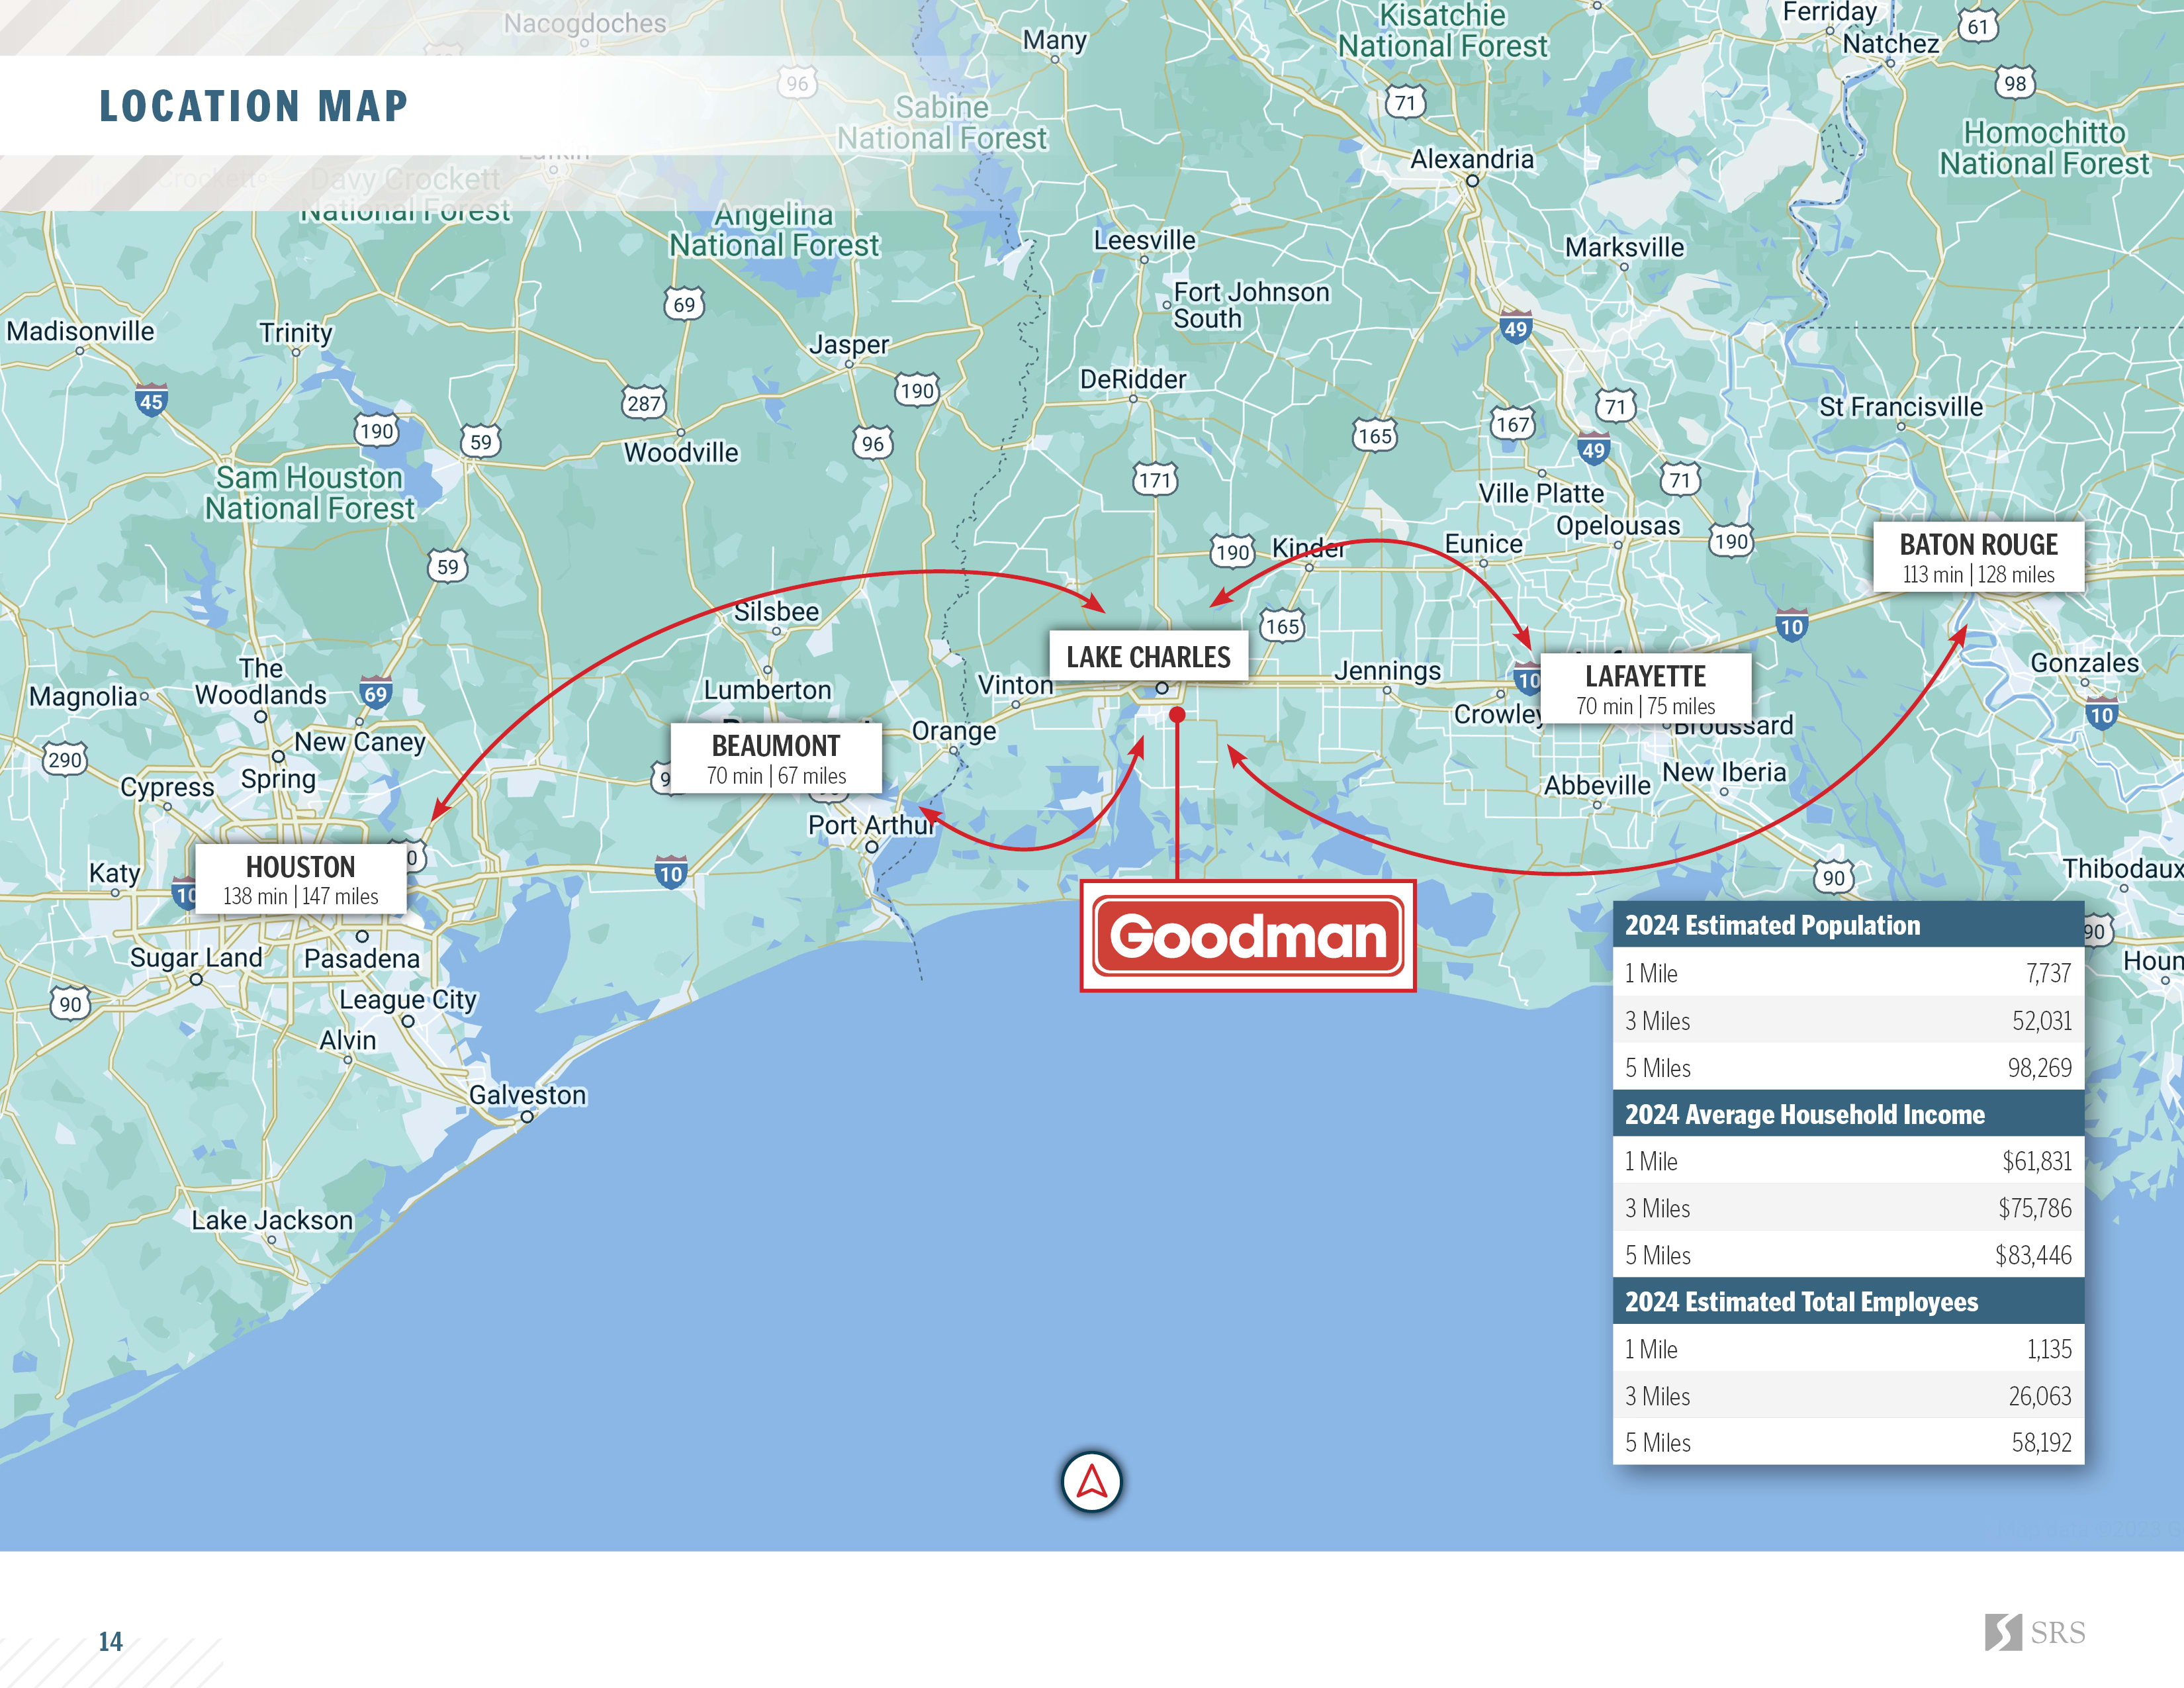
Task: Click the Kisatchie National Forest label
Action: click(x=1443, y=30)
